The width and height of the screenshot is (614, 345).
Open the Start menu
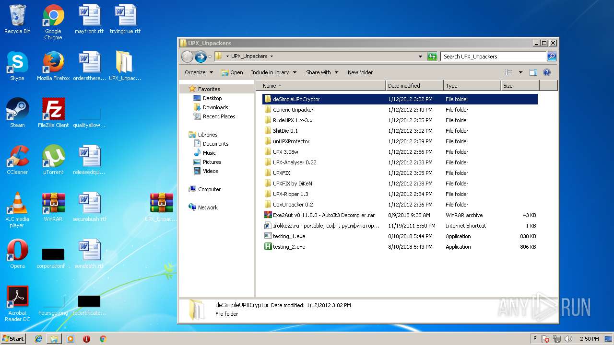13,338
